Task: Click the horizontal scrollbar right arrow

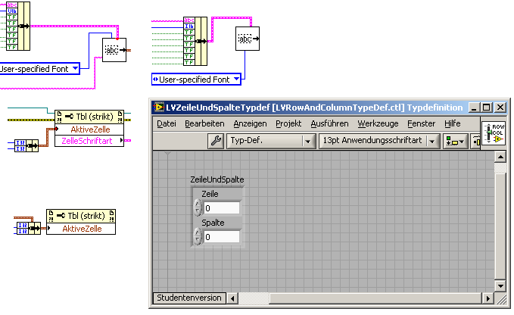Action: point(488,298)
